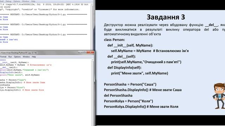Open Window menu in the 8-1.py editor
The height and width of the screenshot is (126, 225).
coord(26,57)
